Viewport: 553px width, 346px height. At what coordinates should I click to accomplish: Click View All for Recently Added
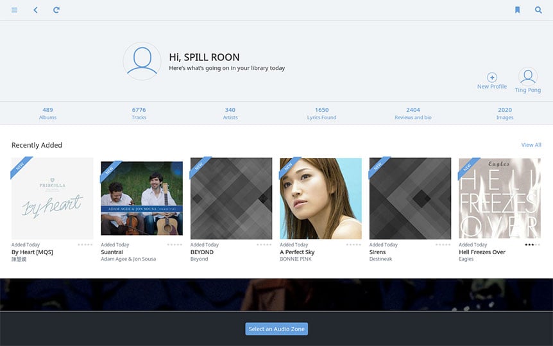click(531, 145)
